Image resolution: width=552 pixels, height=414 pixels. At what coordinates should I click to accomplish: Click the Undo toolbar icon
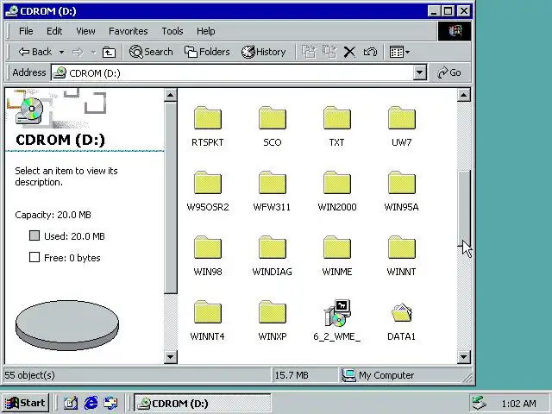(370, 52)
